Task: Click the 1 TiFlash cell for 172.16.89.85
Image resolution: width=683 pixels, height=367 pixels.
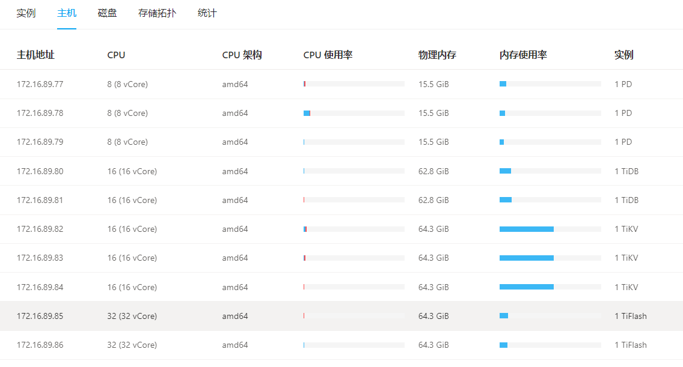Action: (631, 316)
